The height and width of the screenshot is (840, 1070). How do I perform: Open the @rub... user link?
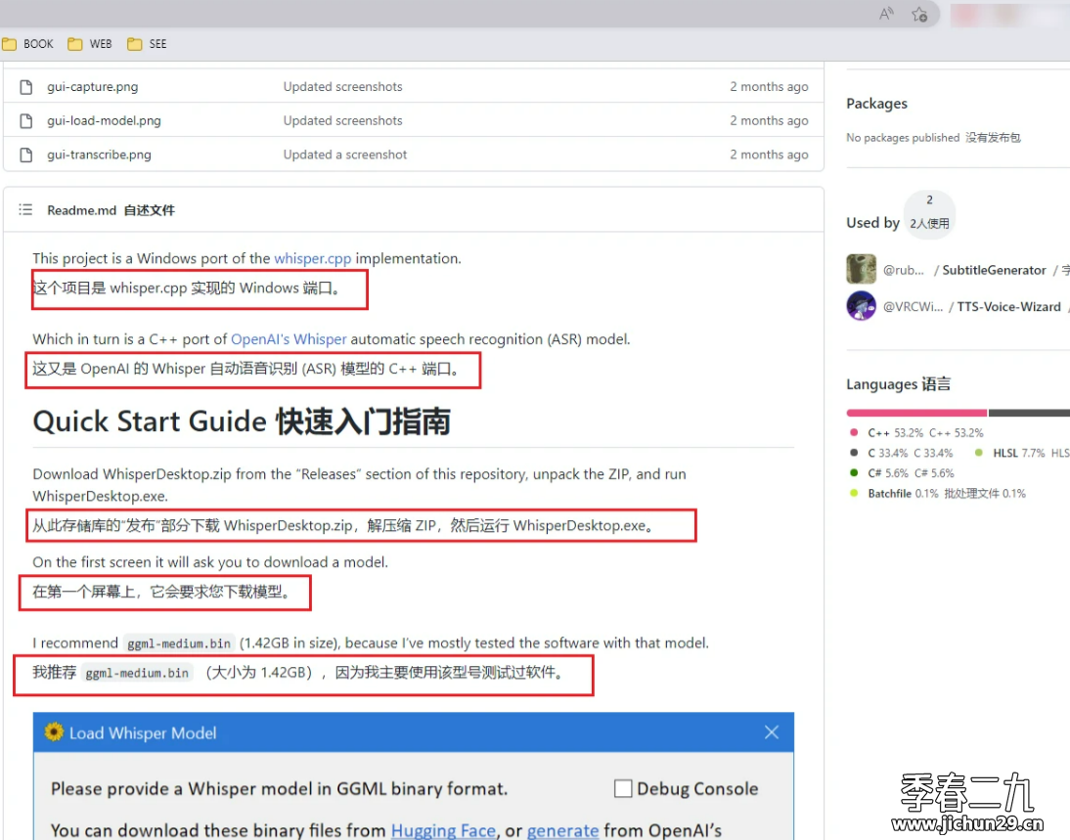point(904,270)
